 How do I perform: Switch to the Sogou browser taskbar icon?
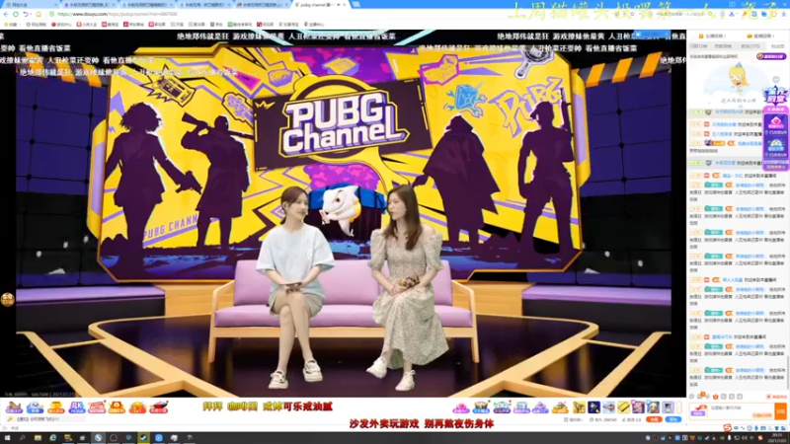coord(98,438)
